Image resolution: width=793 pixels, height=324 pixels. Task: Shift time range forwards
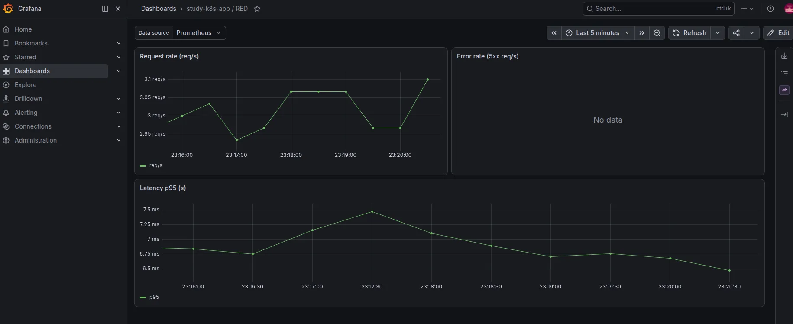click(642, 33)
